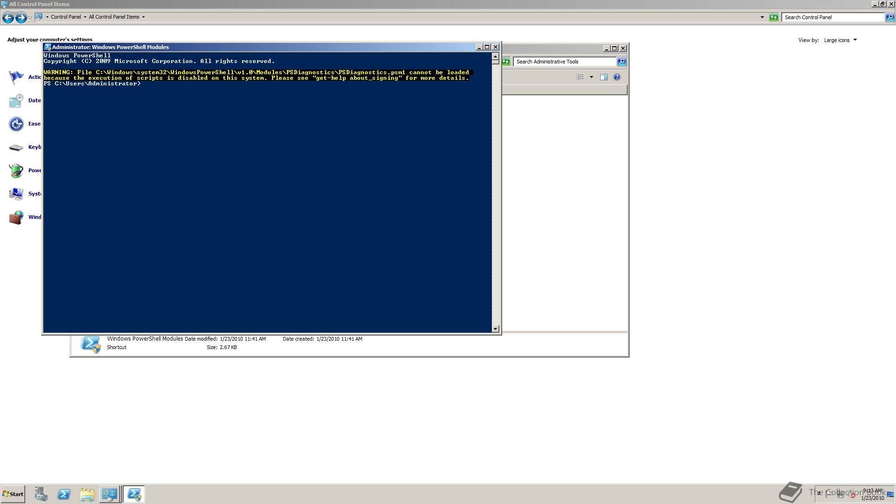This screenshot has height=504, width=896.
Task: Expand the arrow after Control Panel breadcrumb
Action: coord(85,17)
